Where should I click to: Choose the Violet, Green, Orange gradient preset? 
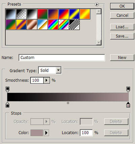[x=11, y=25]
